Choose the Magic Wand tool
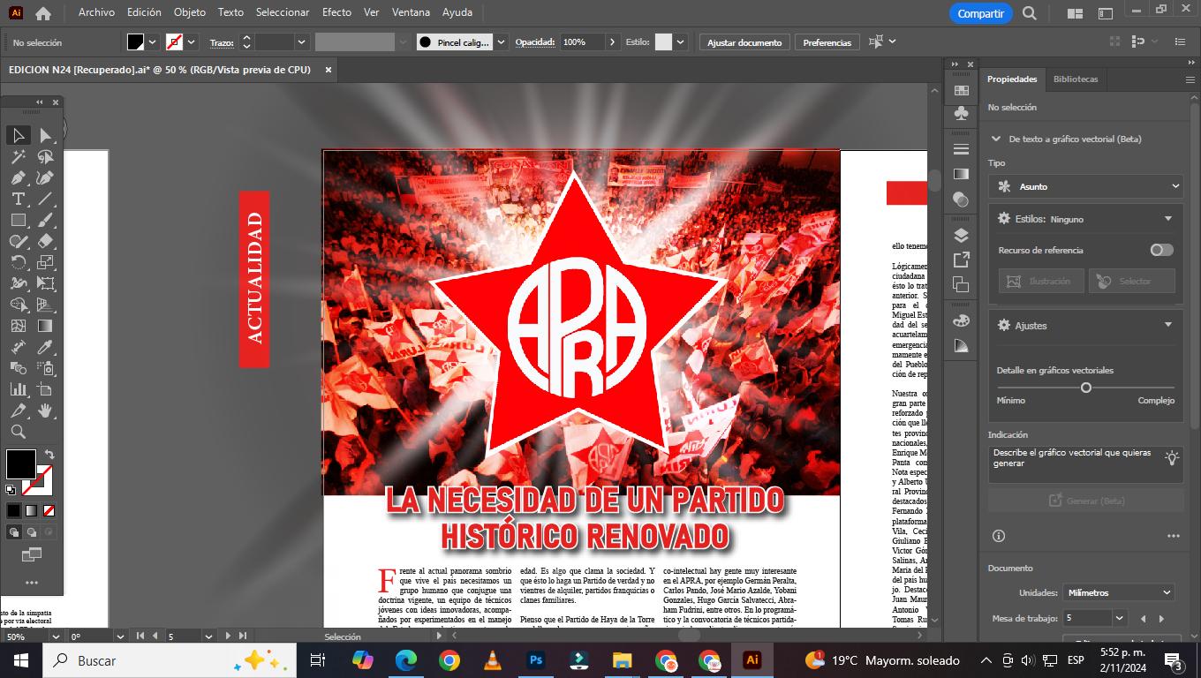The image size is (1201, 678). tap(18, 156)
